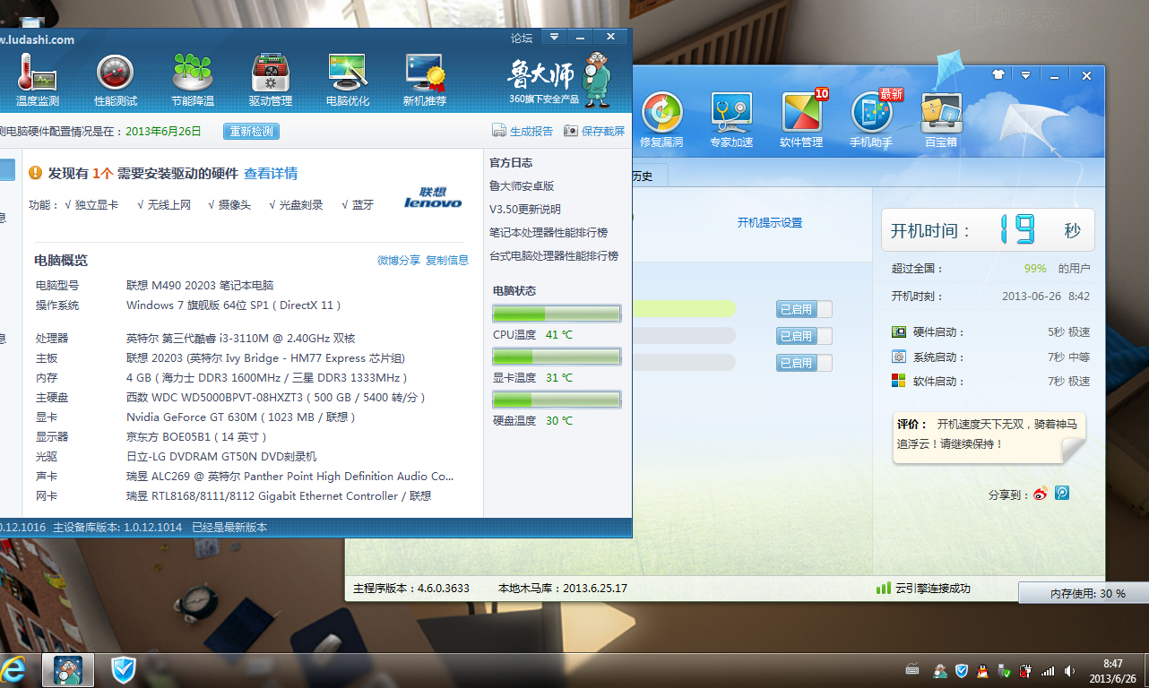
Task: Click the WDC WD5000BPVT hard disk text
Action: (x=276, y=397)
